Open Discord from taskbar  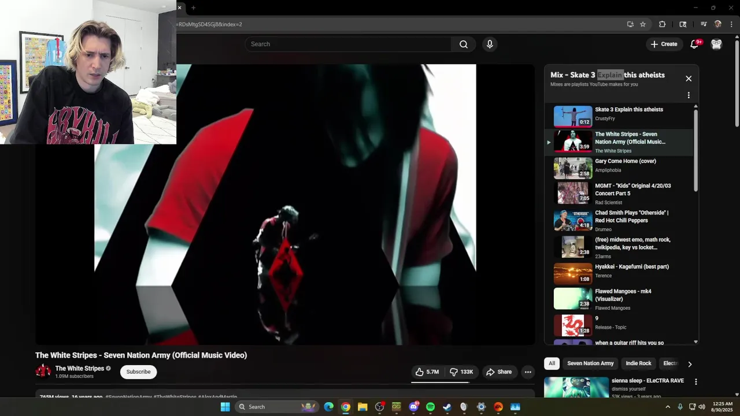pyautogui.click(x=413, y=407)
